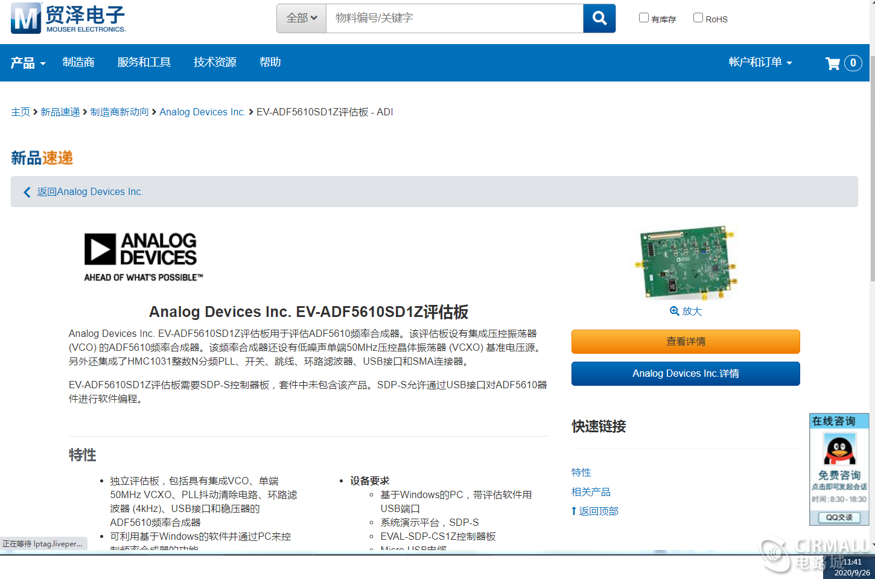Screen dimensions: 875x579
Task: Click the cart item count badge
Action: click(853, 63)
